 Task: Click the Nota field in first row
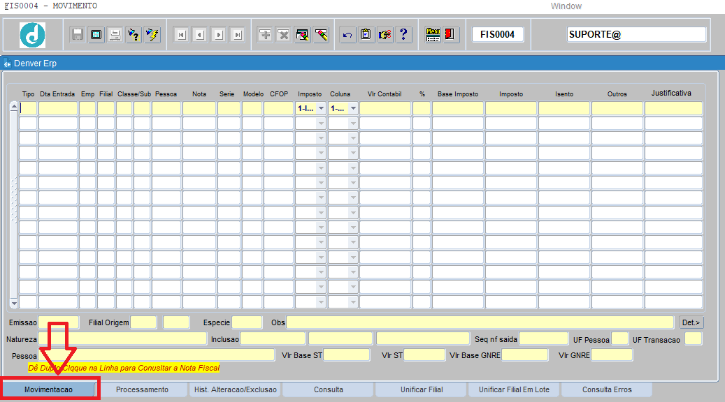(x=199, y=108)
